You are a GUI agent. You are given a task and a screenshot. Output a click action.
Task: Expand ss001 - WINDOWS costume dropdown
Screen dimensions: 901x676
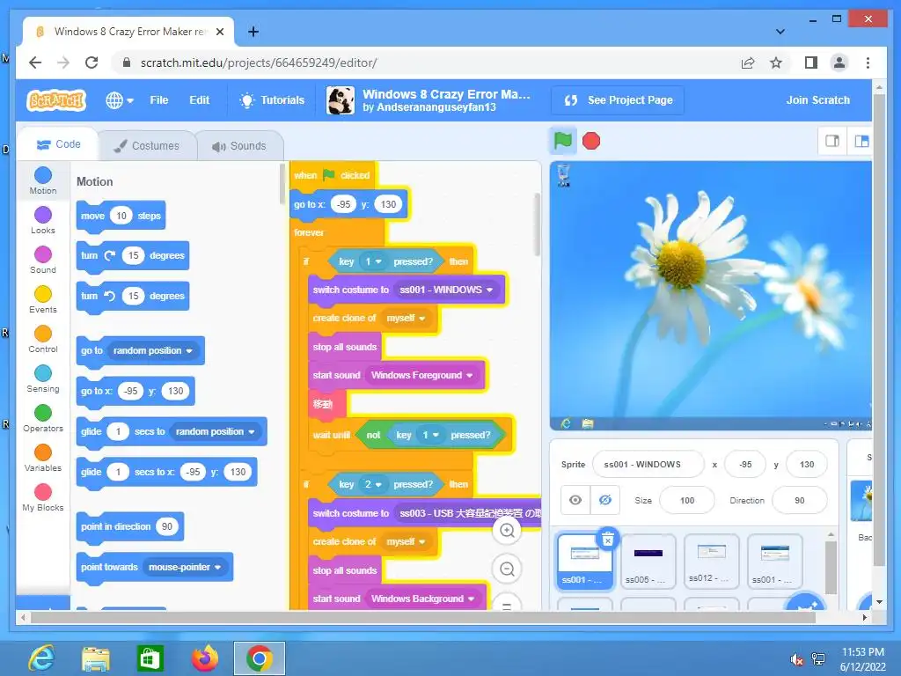447,290
